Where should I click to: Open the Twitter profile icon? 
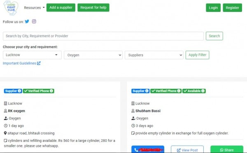[x=27, y=21]
